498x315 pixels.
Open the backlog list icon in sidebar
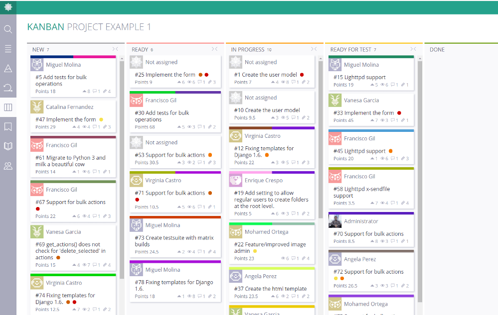coord(8,49)
